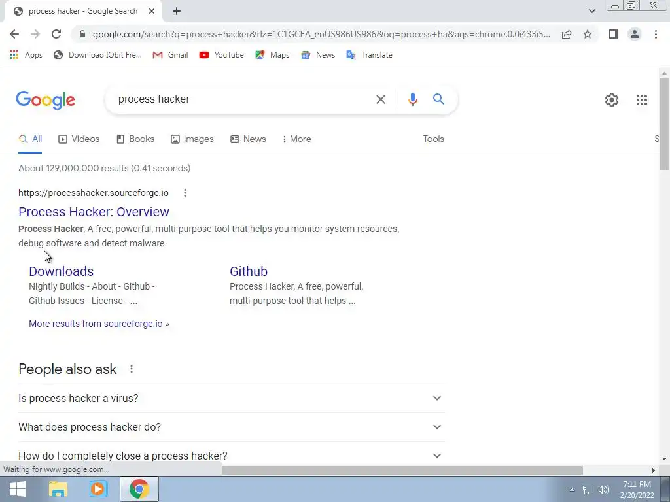Reload the page with refresh icon
Screen dimensions: 670x502
56,34
